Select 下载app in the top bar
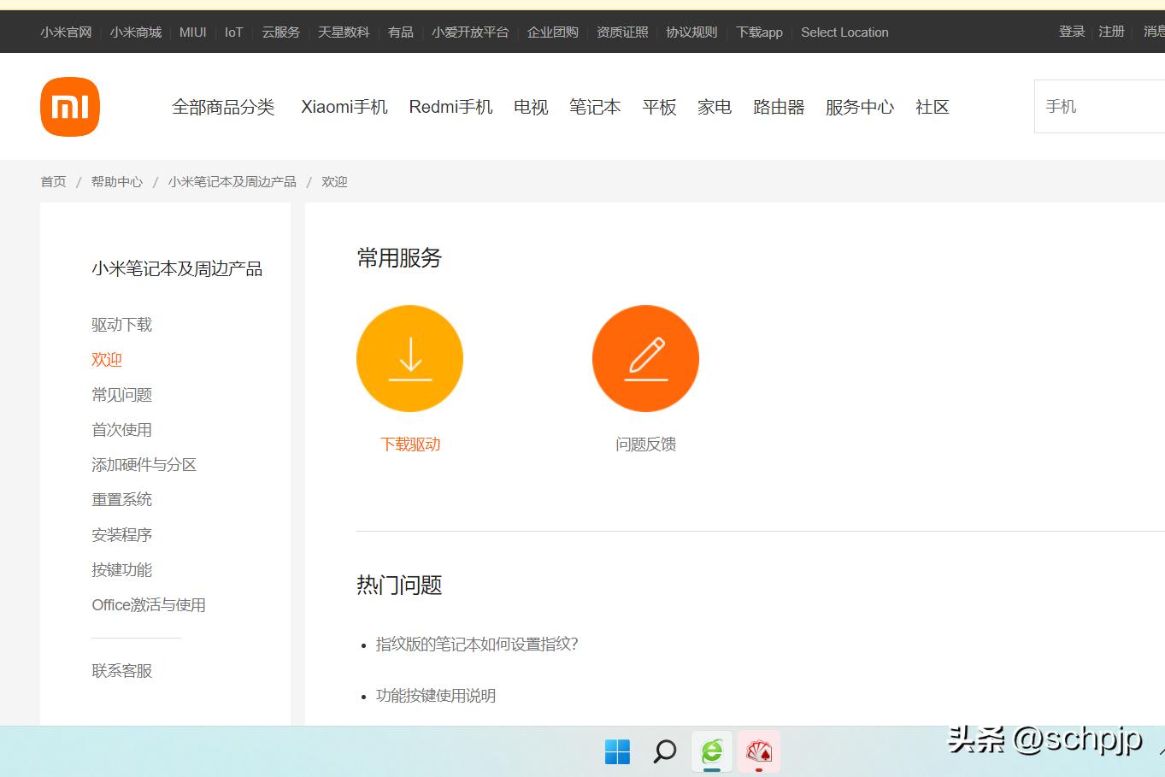 point(759,32)
